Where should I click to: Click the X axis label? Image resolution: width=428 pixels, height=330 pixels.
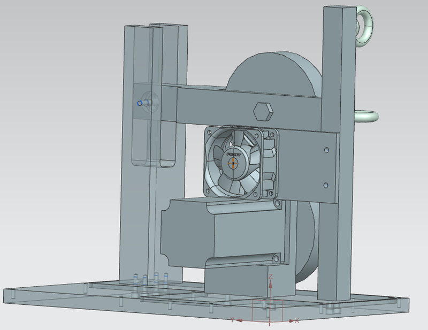(x=297, y=321)
